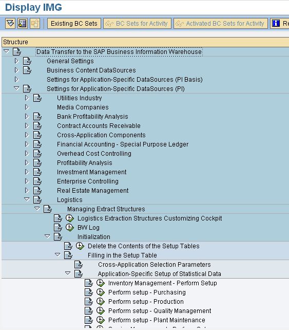Open documentation icon for Utilities Industry

(37, 98)
